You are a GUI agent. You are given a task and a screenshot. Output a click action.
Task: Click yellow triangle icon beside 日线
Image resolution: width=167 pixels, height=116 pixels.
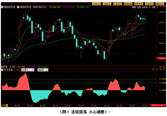point(7,106)
